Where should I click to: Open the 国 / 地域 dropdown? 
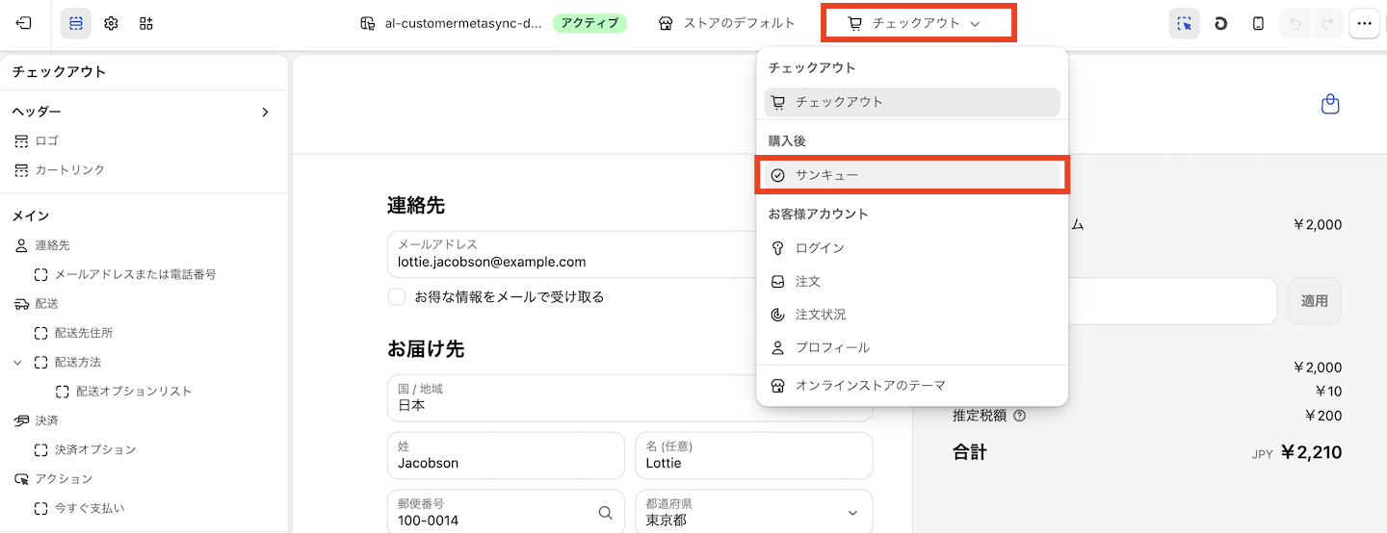coord(630,397)
